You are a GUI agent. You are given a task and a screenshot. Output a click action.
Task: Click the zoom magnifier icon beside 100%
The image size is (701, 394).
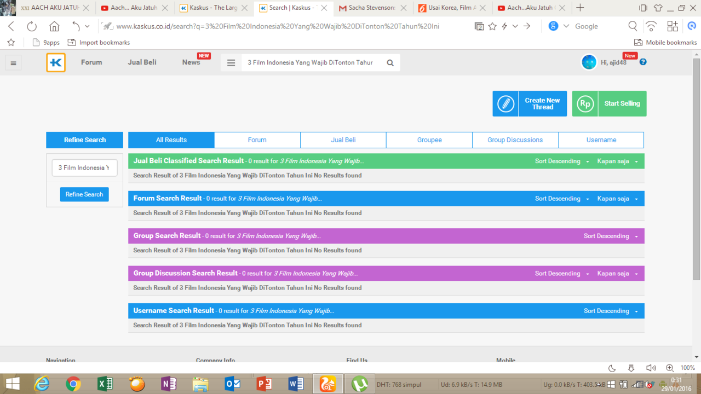tap(670, 368)
